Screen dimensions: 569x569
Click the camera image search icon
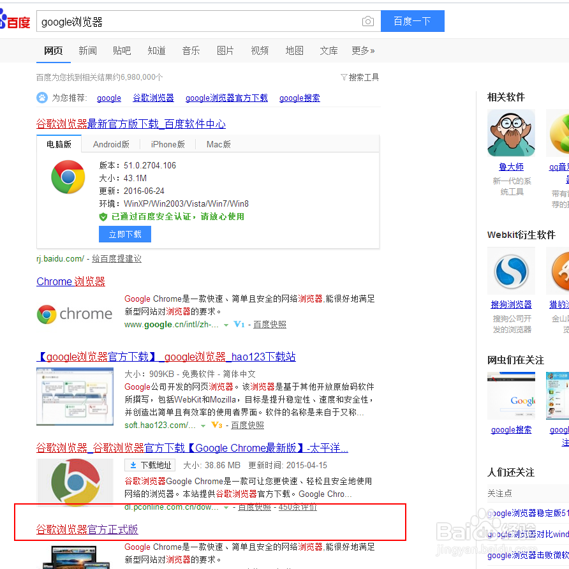click(368, 22)
